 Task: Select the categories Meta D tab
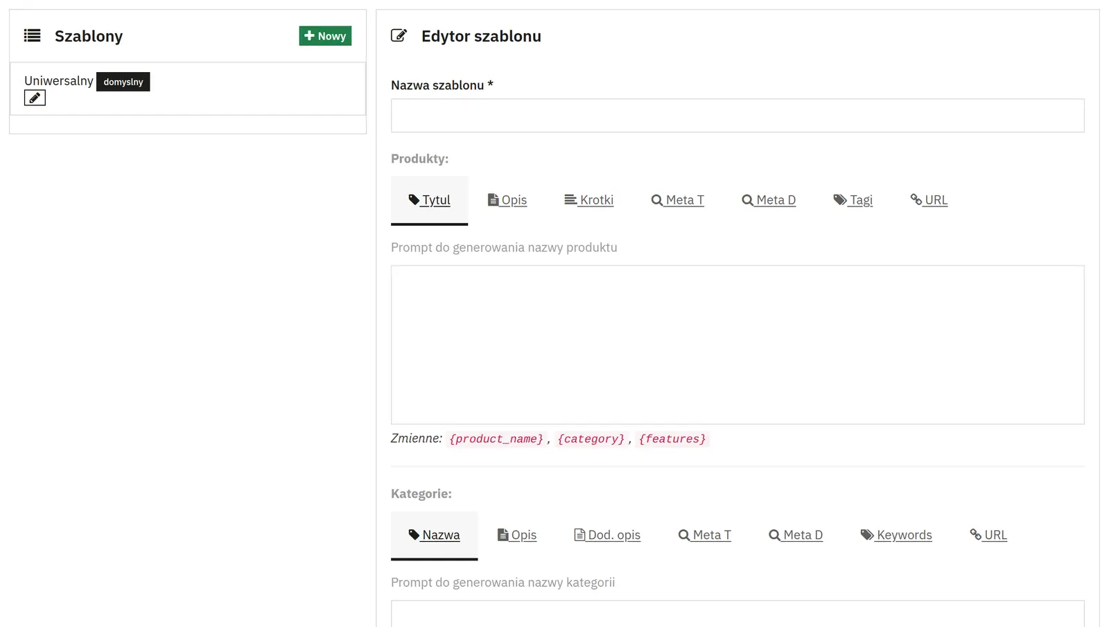pyautogui.click(x=796, y=536)
